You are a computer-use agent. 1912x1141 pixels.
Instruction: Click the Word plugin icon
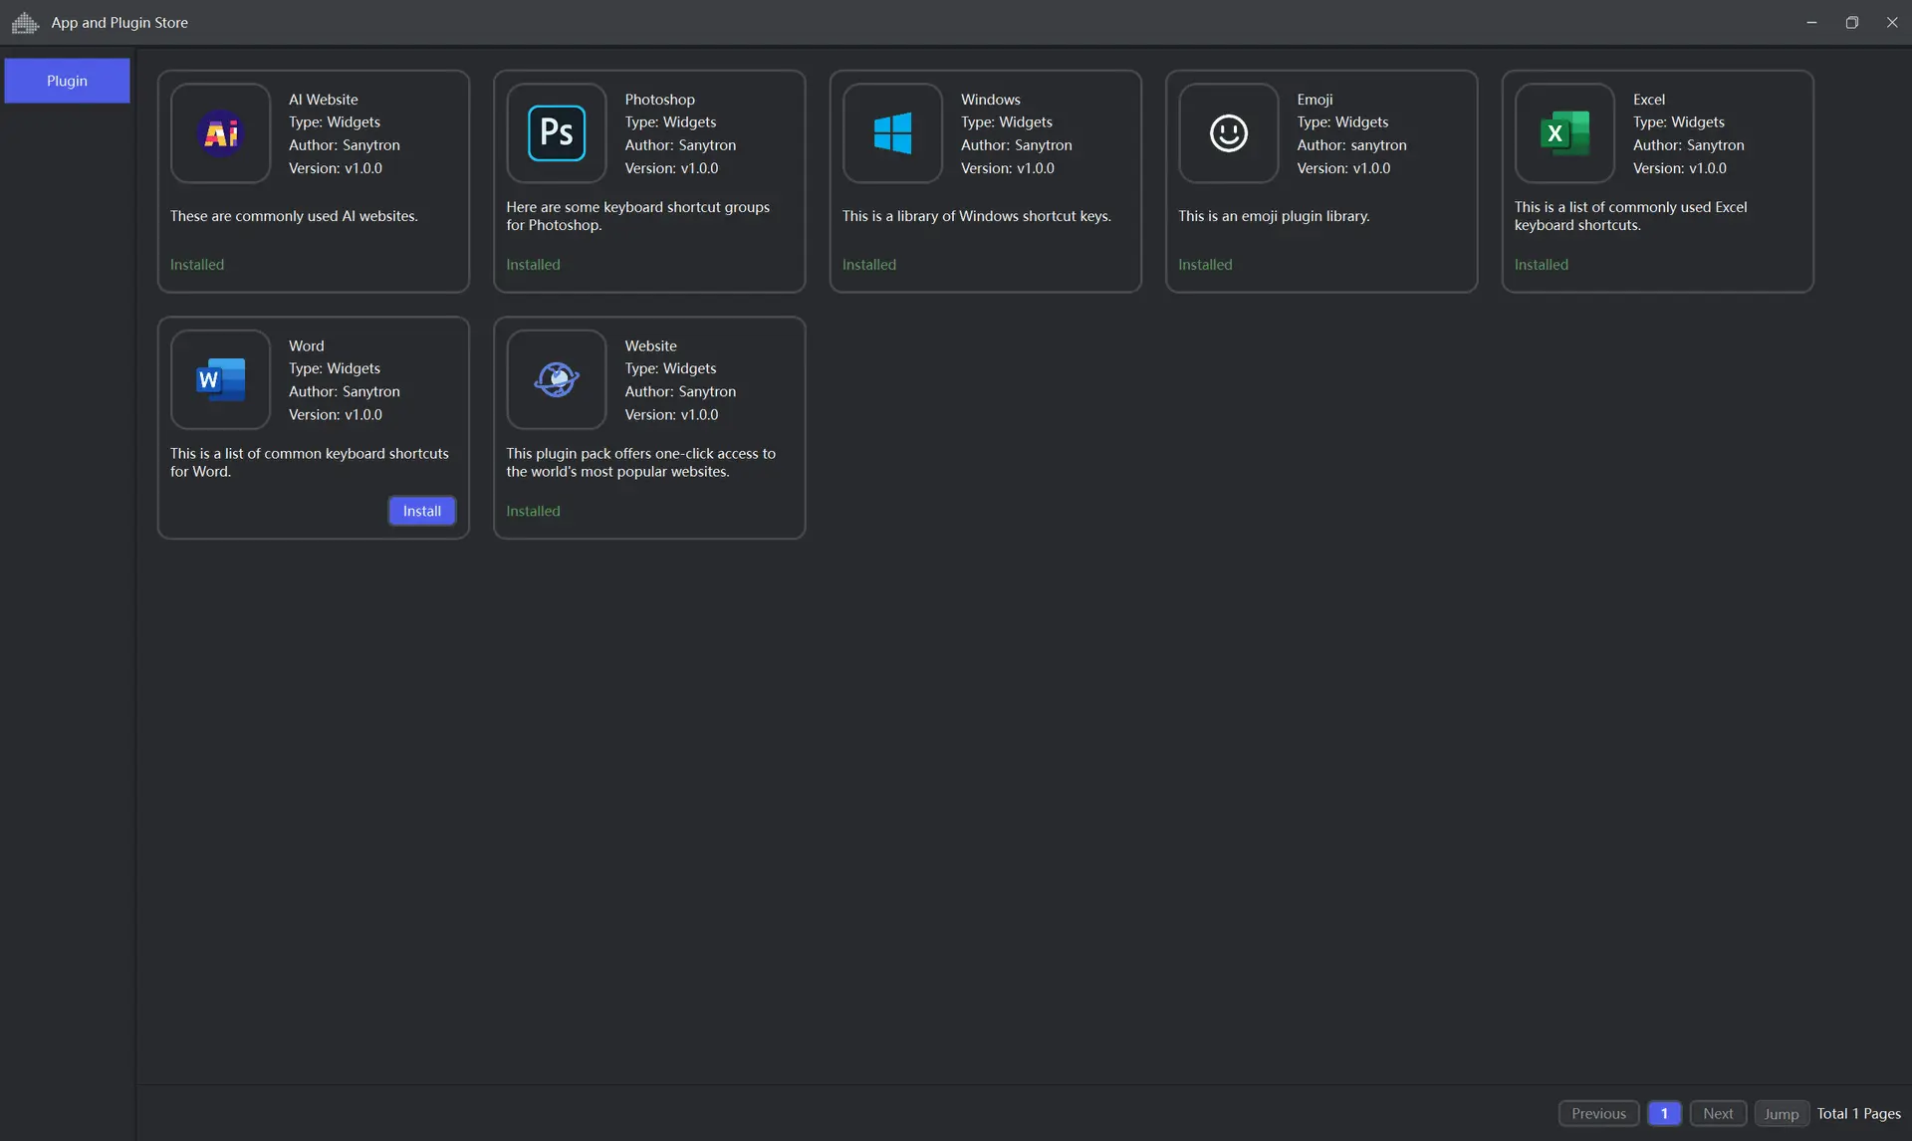pos(220,379)
